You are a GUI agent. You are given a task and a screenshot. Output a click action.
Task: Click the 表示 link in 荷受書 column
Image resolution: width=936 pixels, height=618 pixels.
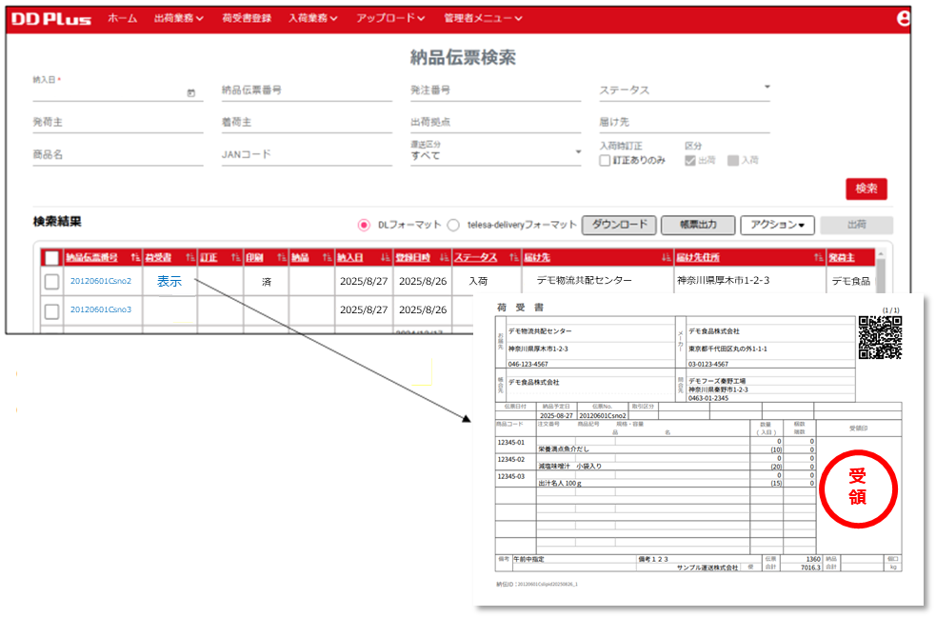point(169,282)
